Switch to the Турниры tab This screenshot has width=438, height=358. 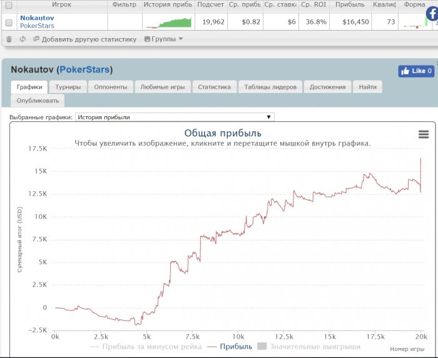tap(68, 87)
